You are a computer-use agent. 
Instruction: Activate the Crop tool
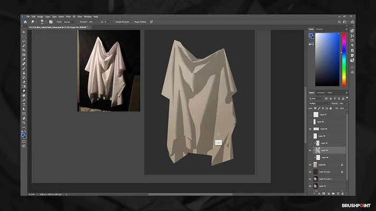(x=24, y=50)
